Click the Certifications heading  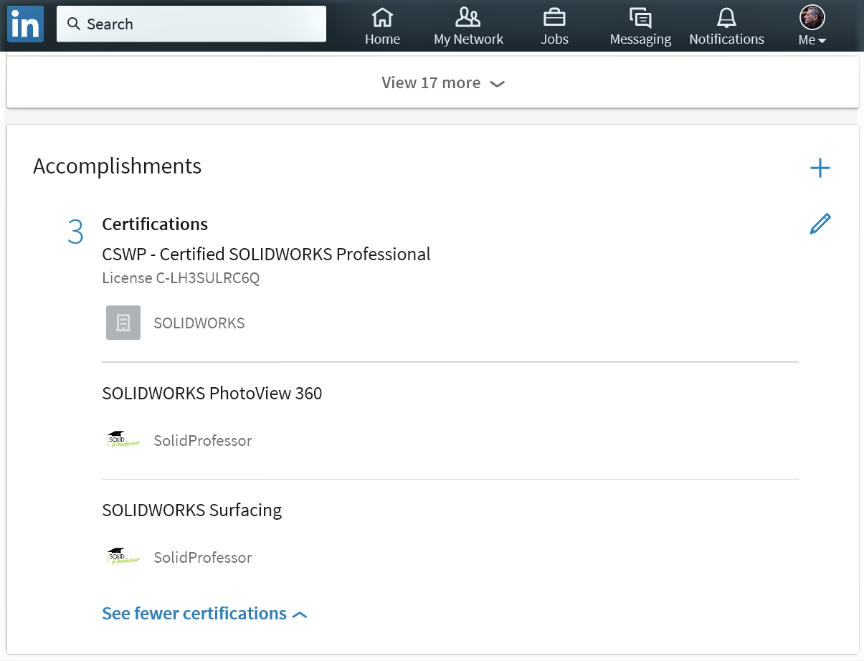click(x=155, y=224)
